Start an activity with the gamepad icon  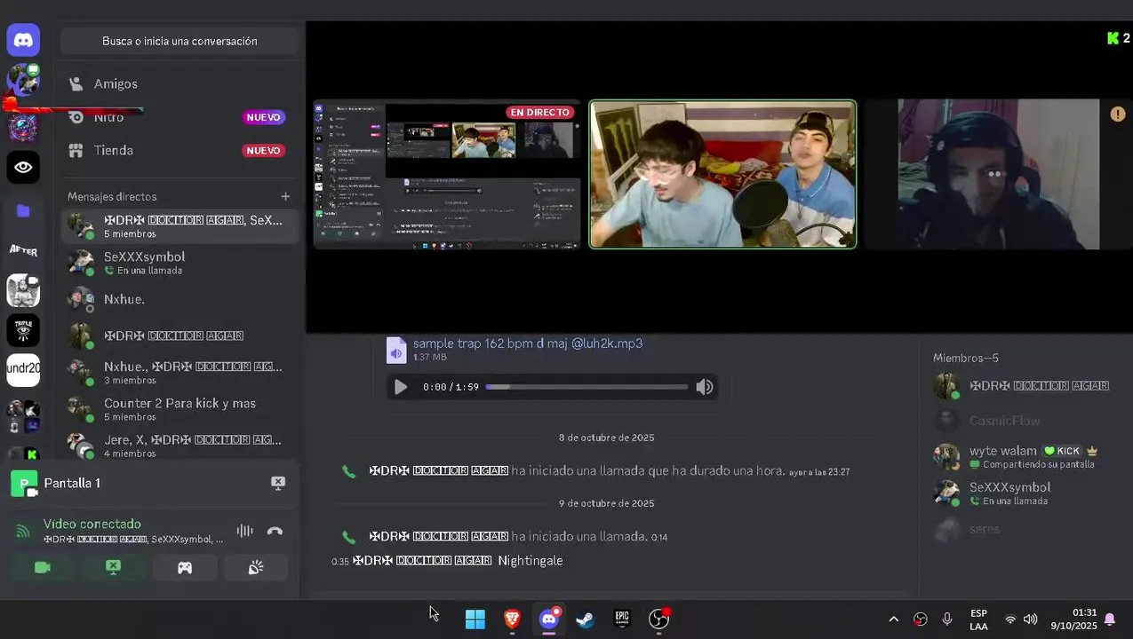(x=185, y=567)
